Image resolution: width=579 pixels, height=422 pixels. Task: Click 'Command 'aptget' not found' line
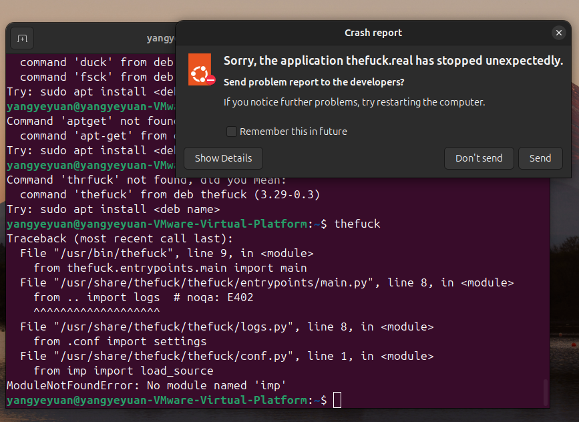pyautogui.click(x=91, y=121)
